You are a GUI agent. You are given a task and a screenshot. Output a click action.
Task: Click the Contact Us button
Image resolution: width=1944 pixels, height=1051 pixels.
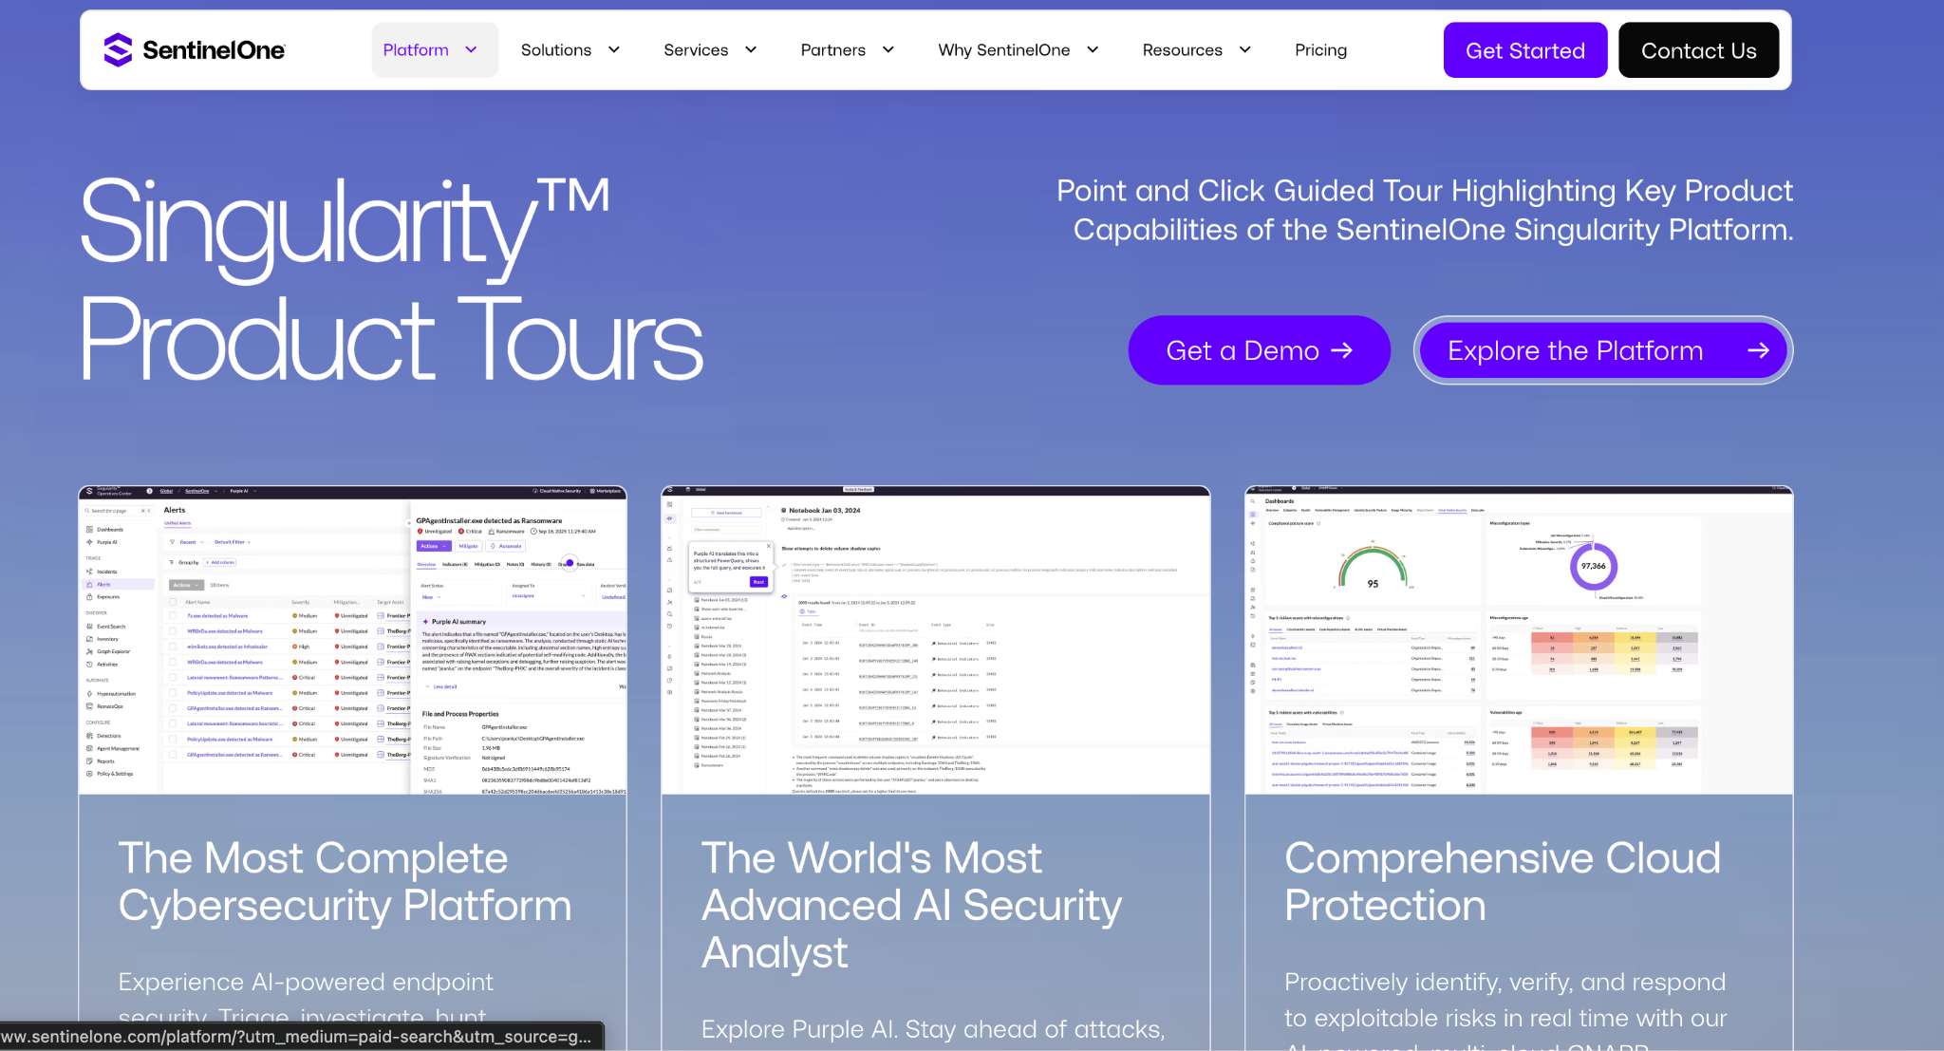[x=1698, y=50]
